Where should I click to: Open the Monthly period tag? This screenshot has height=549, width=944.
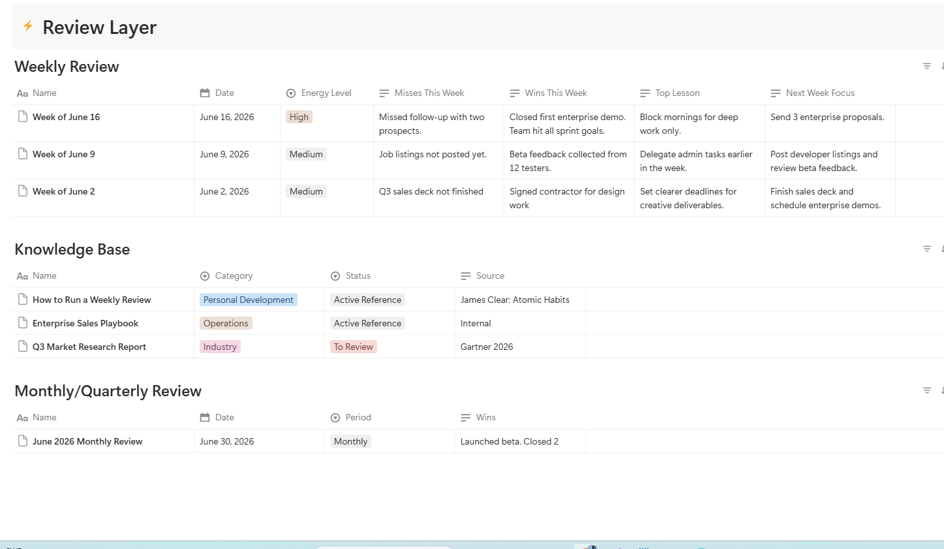click(x=350, y=441)
